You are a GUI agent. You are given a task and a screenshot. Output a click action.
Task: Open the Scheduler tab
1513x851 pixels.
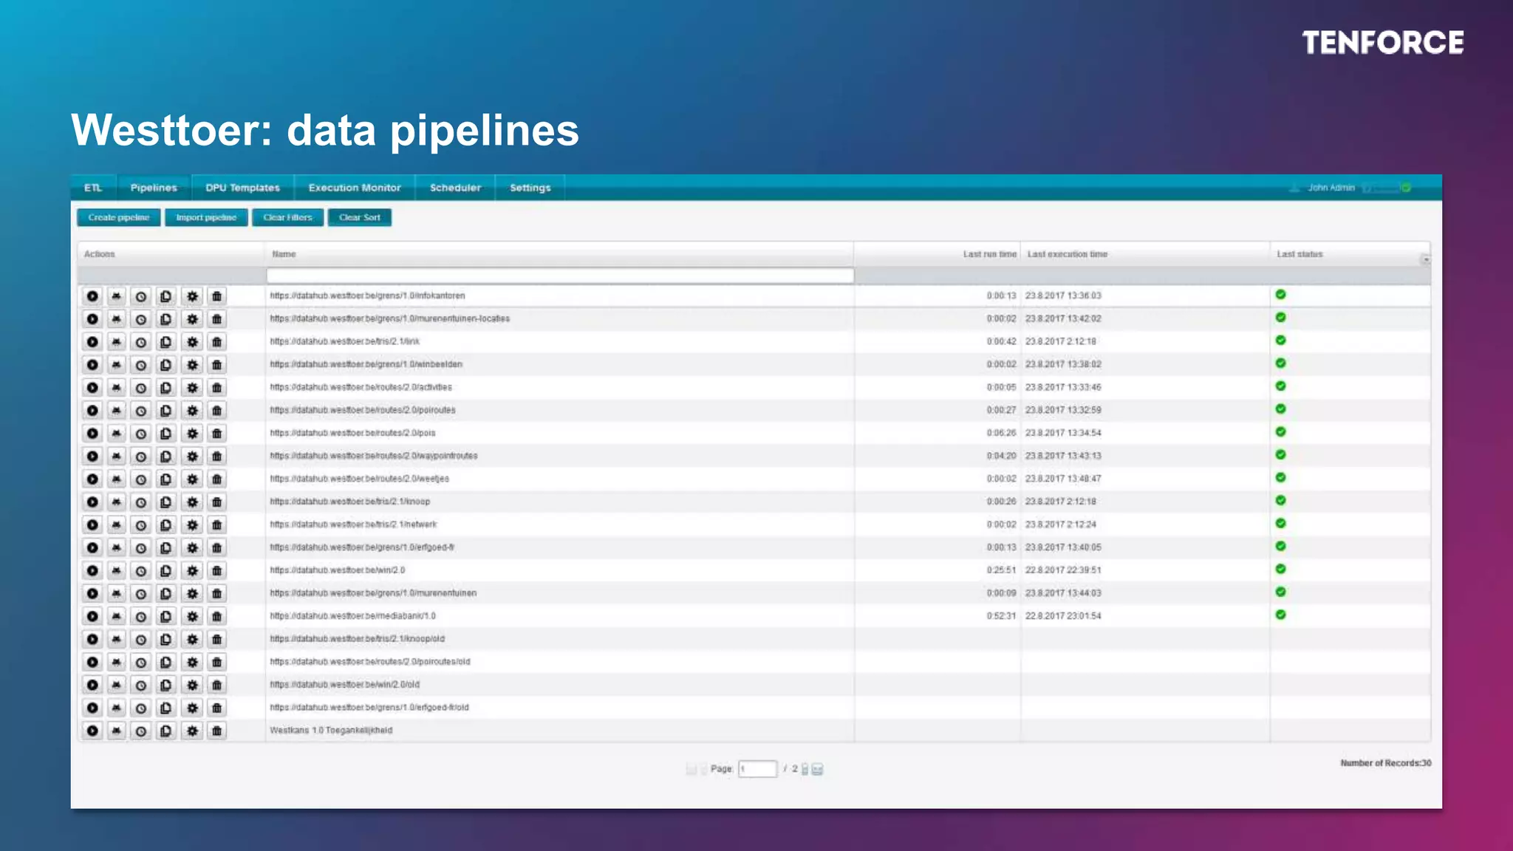tap(455, 188)
